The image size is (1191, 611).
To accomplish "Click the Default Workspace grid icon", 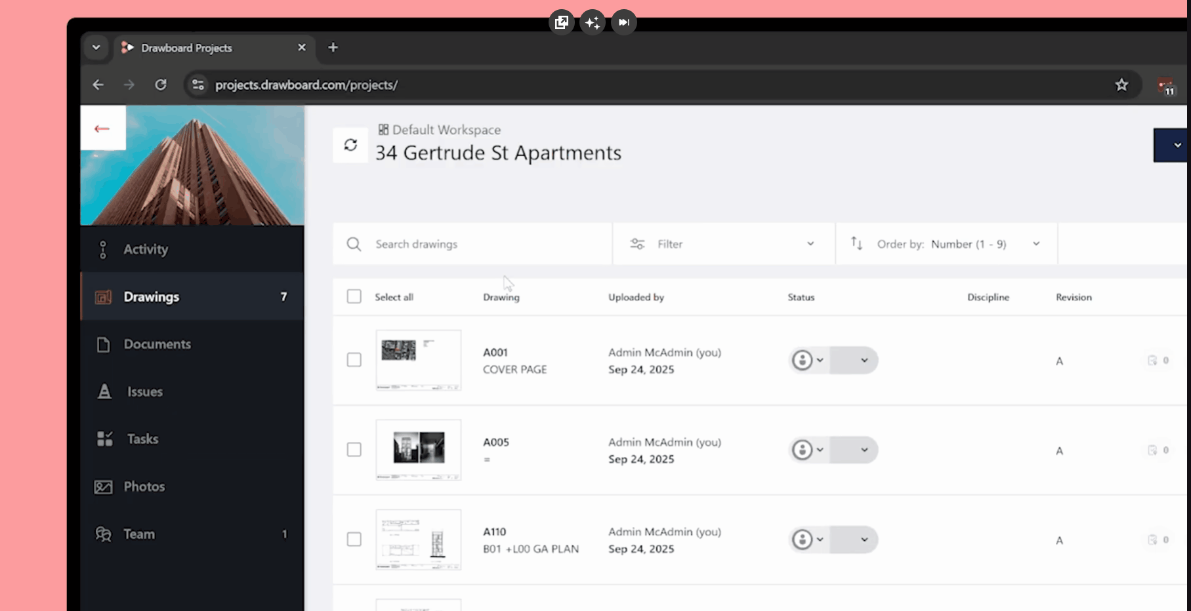I will tap(383, 130).
